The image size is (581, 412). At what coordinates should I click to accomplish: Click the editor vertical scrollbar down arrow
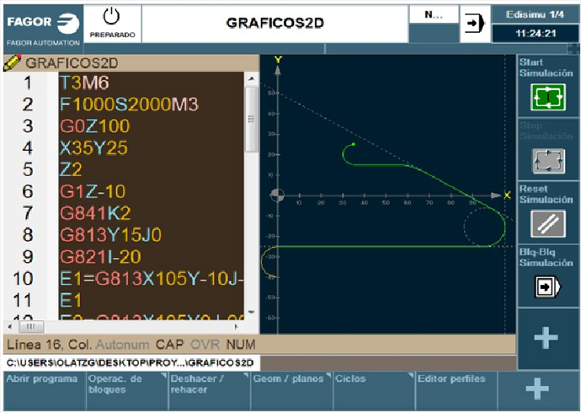point(252,313)
